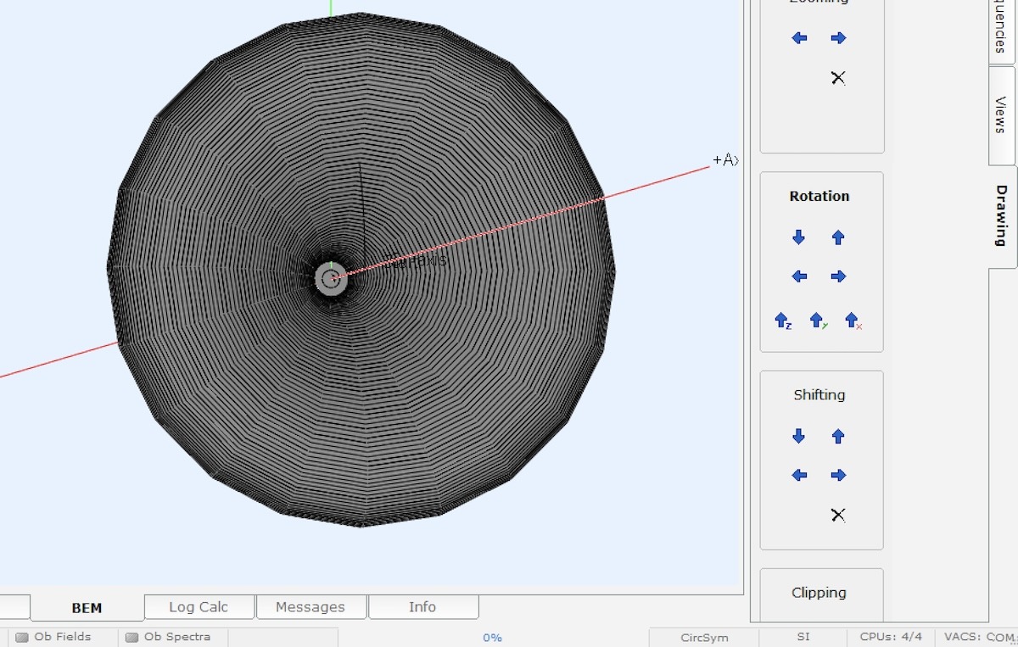1018x647 pixels.
Task: Click the Ob Fields status indicator
Action: pyautogui.click(x=53, y=637)
